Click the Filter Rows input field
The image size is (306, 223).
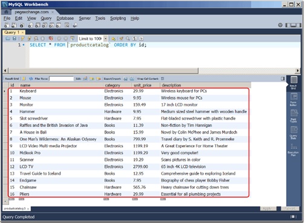[x=62, y=79]
